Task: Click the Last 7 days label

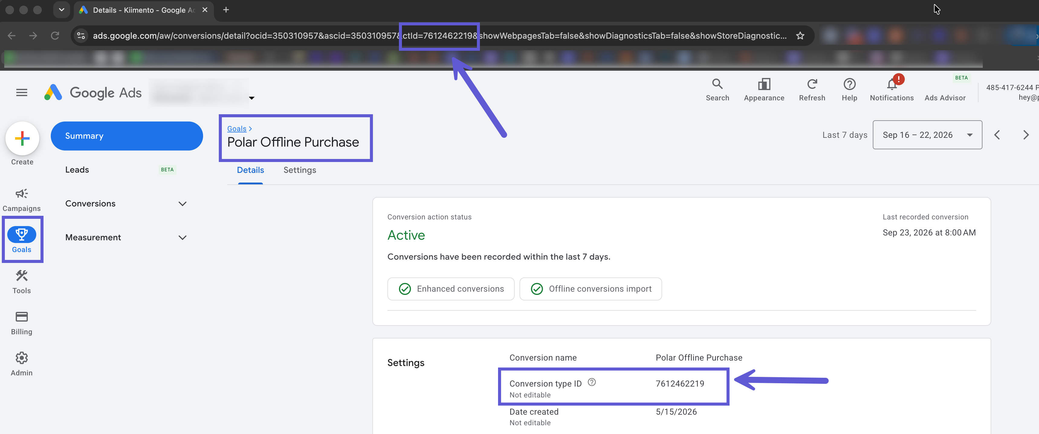Action: click(845, 135)
